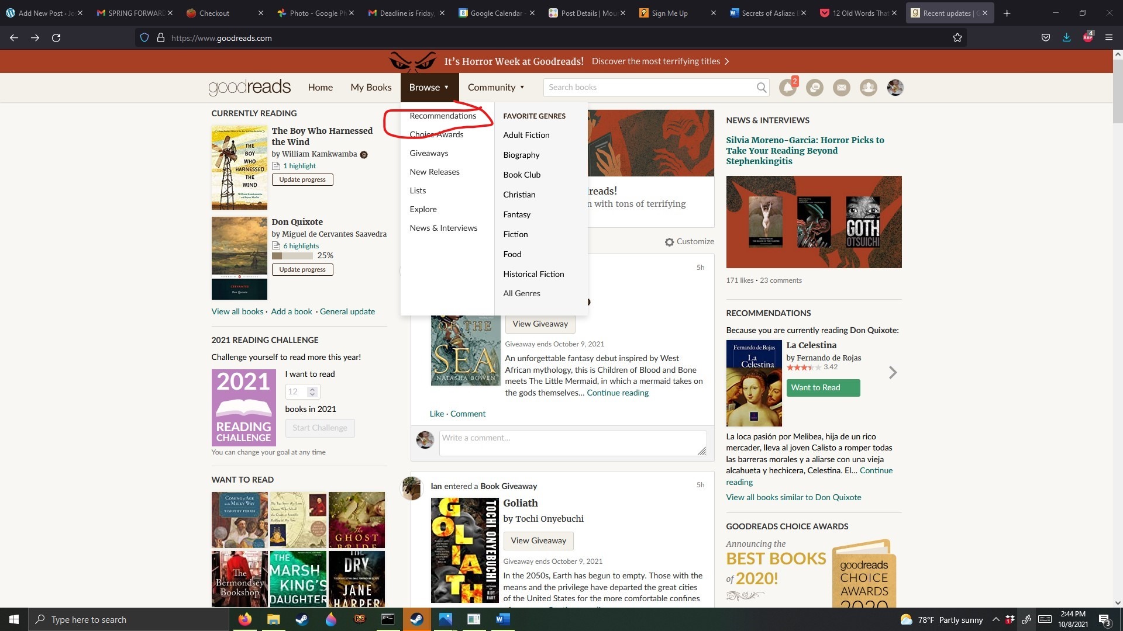Expand the Browse dropdown menu

(429, 88)
